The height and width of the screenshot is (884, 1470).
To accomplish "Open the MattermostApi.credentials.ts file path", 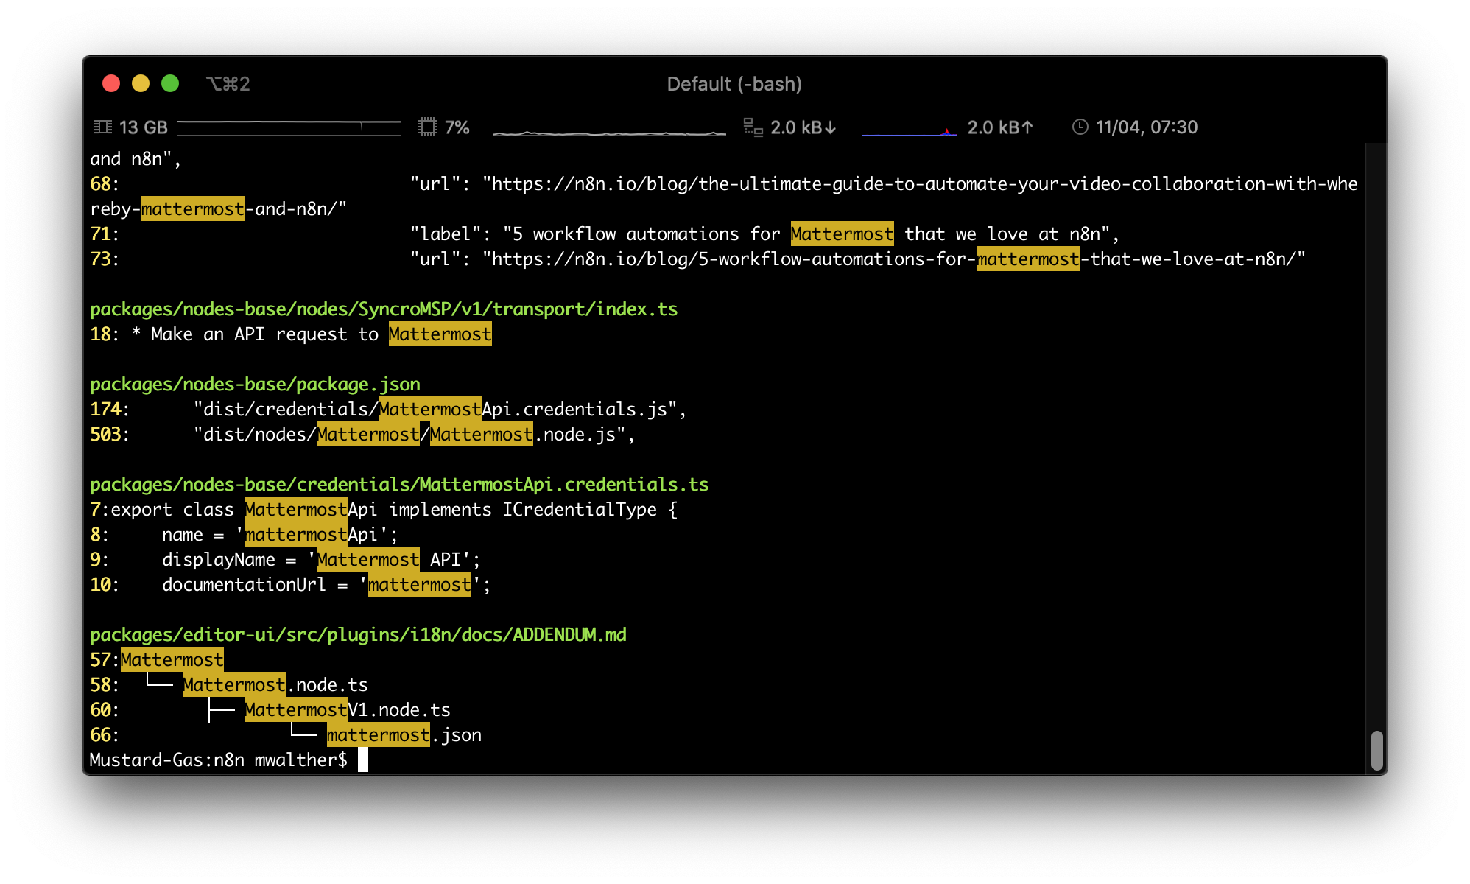I will coord(398,485).
